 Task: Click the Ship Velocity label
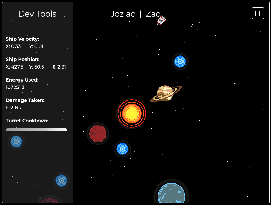[x=22, y=39]
